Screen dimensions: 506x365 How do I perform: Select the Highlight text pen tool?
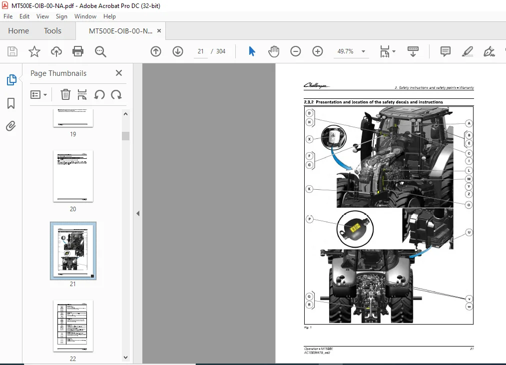pos(467,51)
